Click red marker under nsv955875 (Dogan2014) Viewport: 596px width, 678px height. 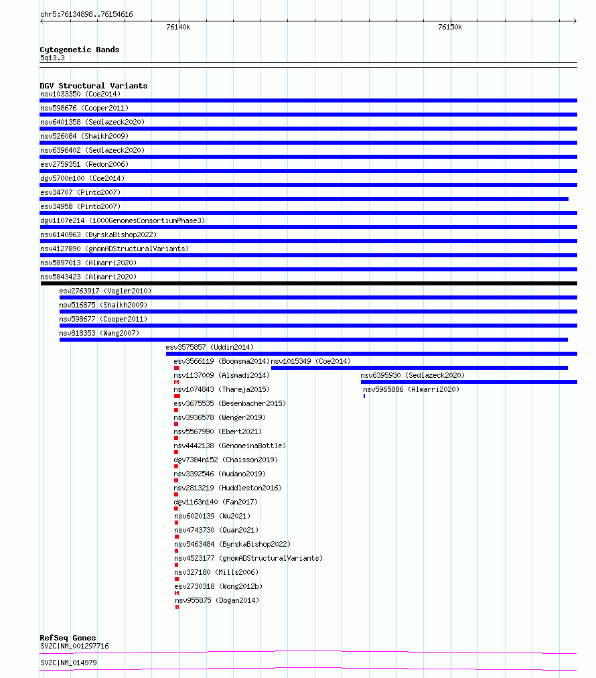tap(177, 607)
